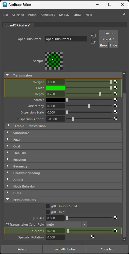The width and height of the screenshot is (129, 254).
Task: Click the Presets* button
Action: click(x=108, y=39)
